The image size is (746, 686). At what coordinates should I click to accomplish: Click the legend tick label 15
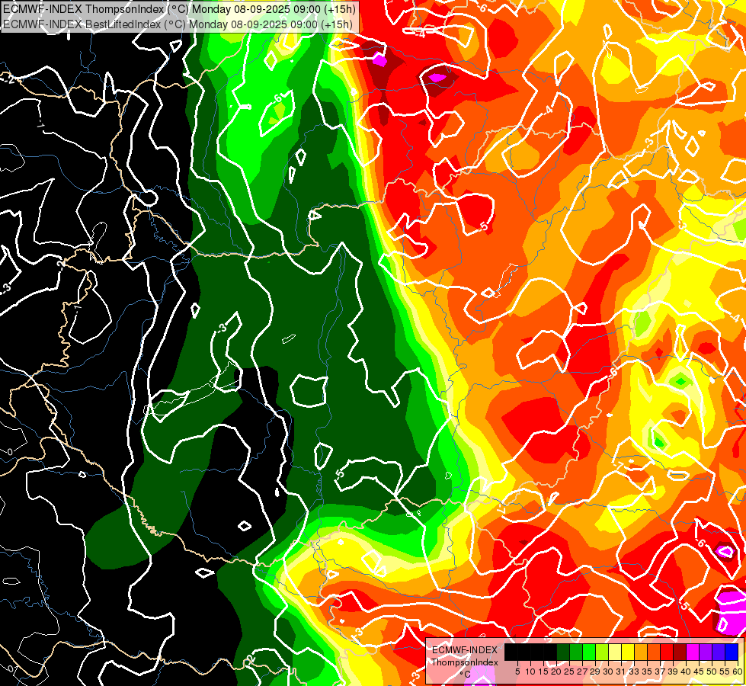tap(543, 672)
